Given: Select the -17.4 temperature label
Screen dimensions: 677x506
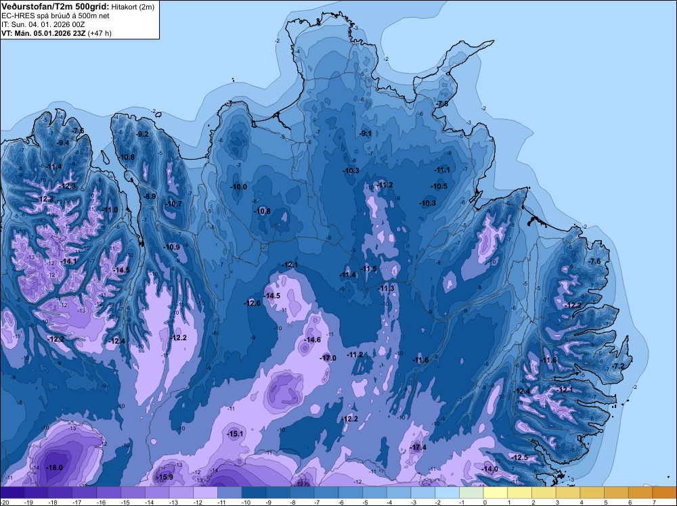Looking at the screenshot, I should (418, 447).
